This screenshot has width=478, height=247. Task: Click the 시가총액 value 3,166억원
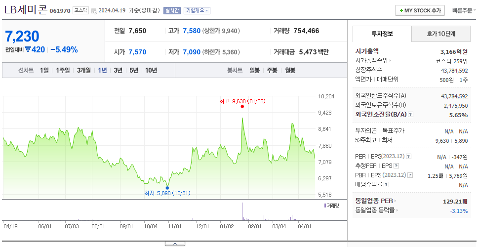(x=454, y=51)
